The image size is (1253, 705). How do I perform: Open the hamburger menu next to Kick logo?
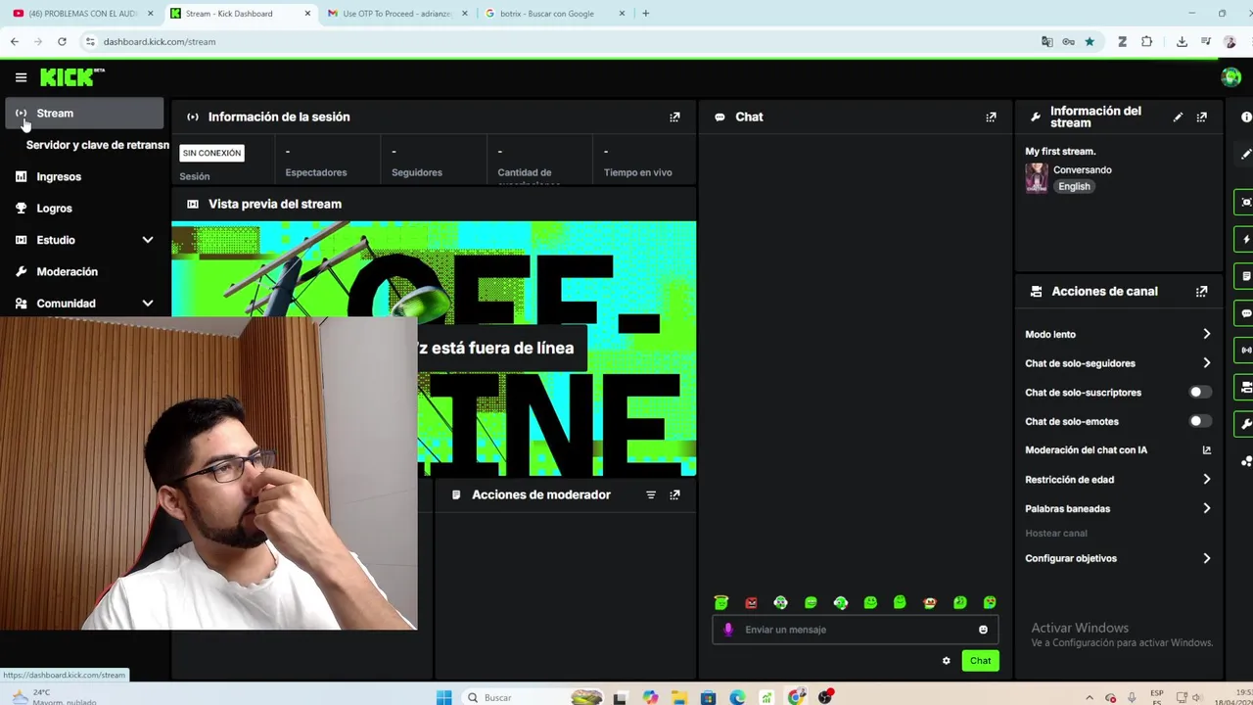(21, 77)
